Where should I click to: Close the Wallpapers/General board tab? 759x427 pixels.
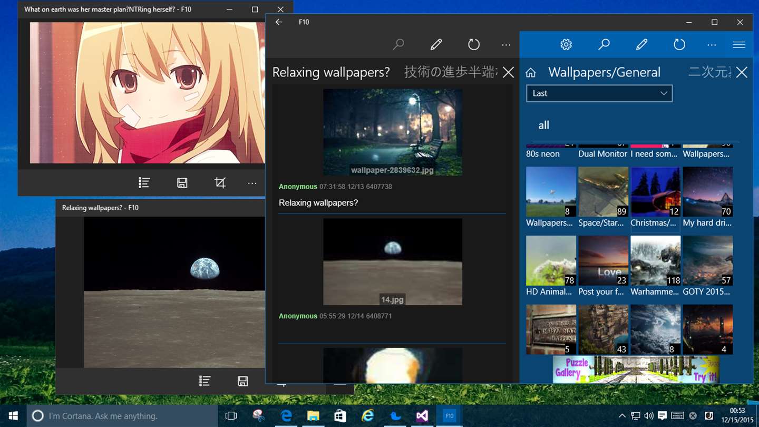742,73
